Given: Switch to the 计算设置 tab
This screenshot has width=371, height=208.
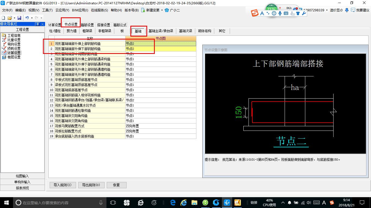Looking at the screenshot, I should point(55,25).
